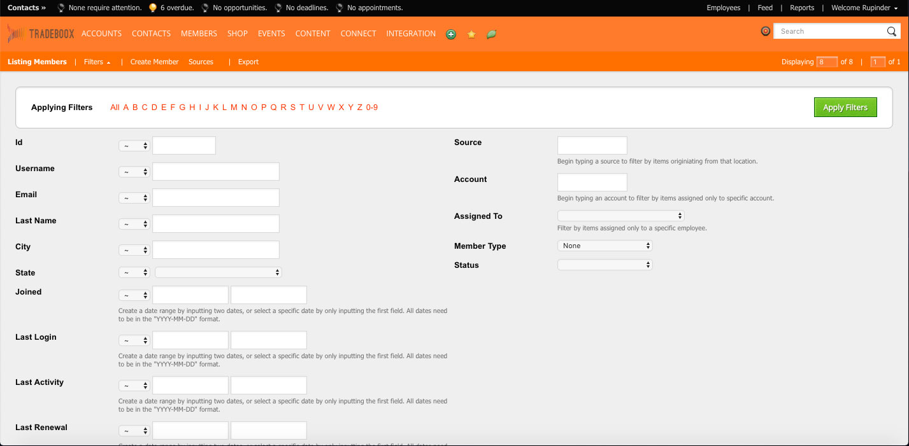This screenshot has width=909, height=446.
Task: Filter by the 'All' alphabet link
Action: click(x=115, y=108)
